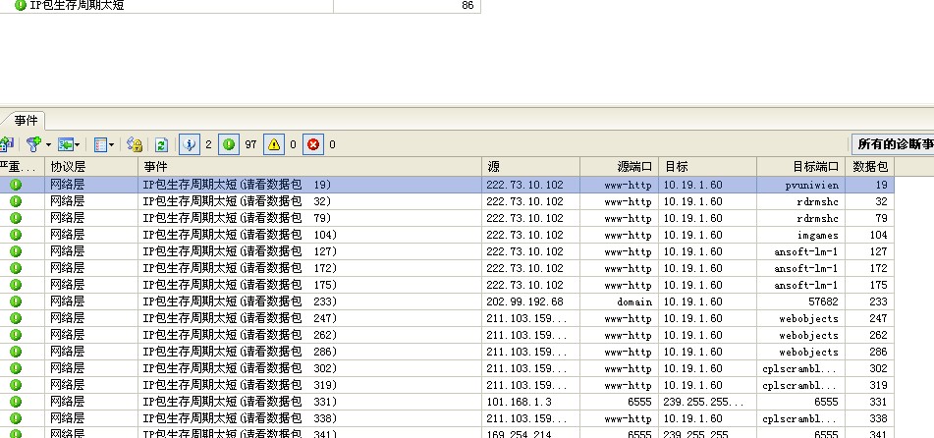Click the severity icon of packet 319 row
934x438 pixels.
[16, 385]
